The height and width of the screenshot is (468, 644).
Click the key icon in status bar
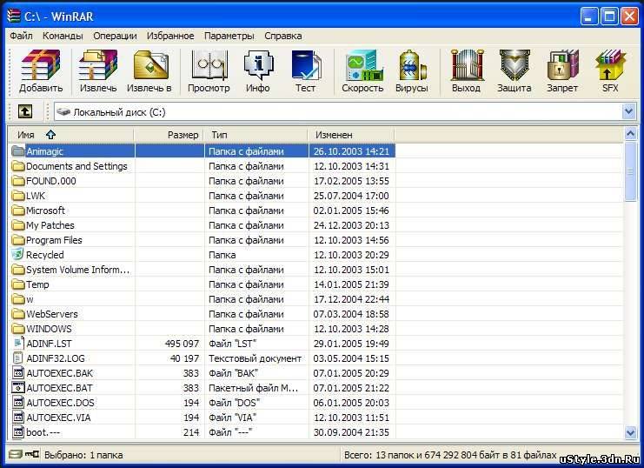tap(32, 454)
